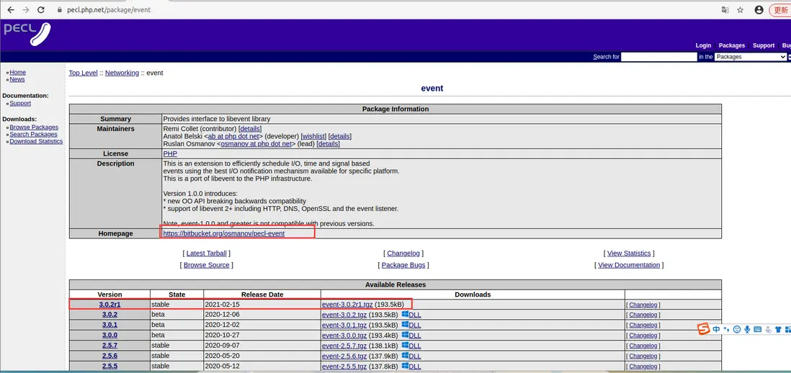Open the package Changelog link above releases
The height and width of the screenshot is (373, 791).
403,253
